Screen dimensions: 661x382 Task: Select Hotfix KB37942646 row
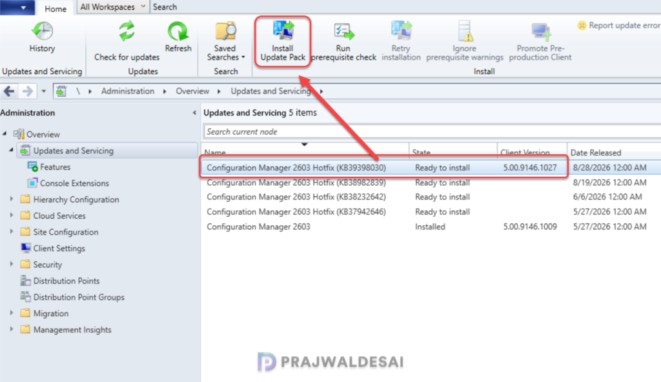click(x=431, y=212)
